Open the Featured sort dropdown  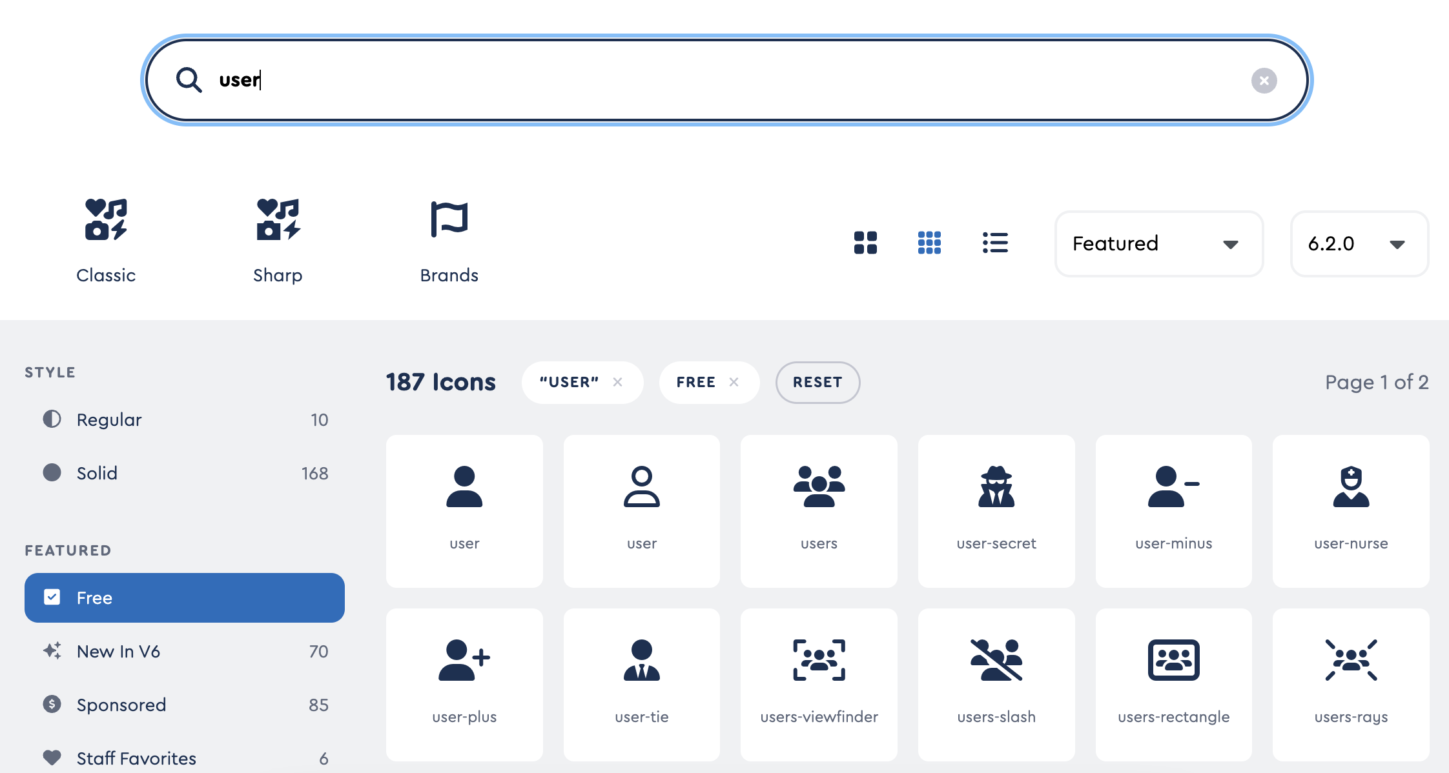point(1158,244)
